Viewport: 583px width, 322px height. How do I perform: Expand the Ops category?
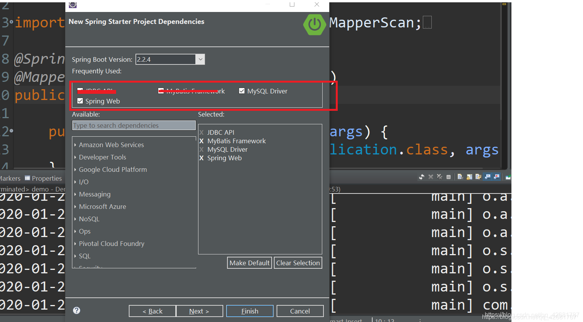(x=75, y=231)
